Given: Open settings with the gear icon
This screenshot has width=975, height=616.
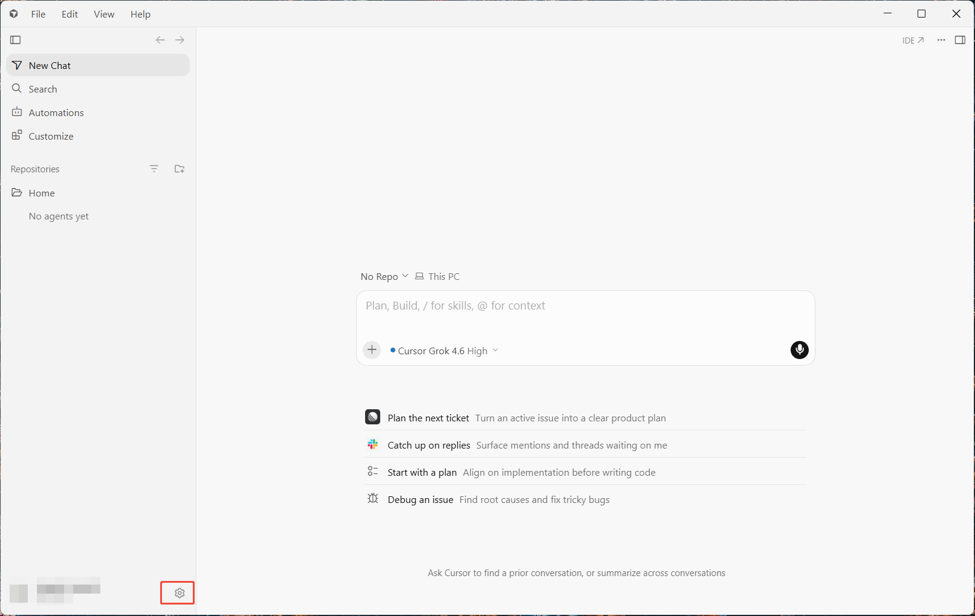Looking at the screenshot, I should tap(180, 593).
